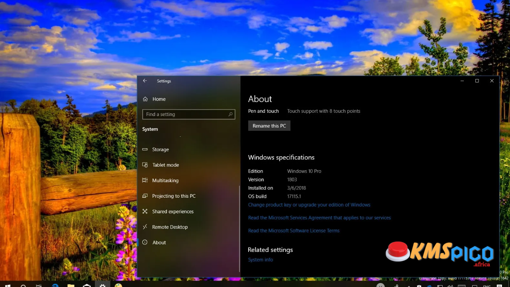Open Projecting to this PC

click(x=174, y=196)
